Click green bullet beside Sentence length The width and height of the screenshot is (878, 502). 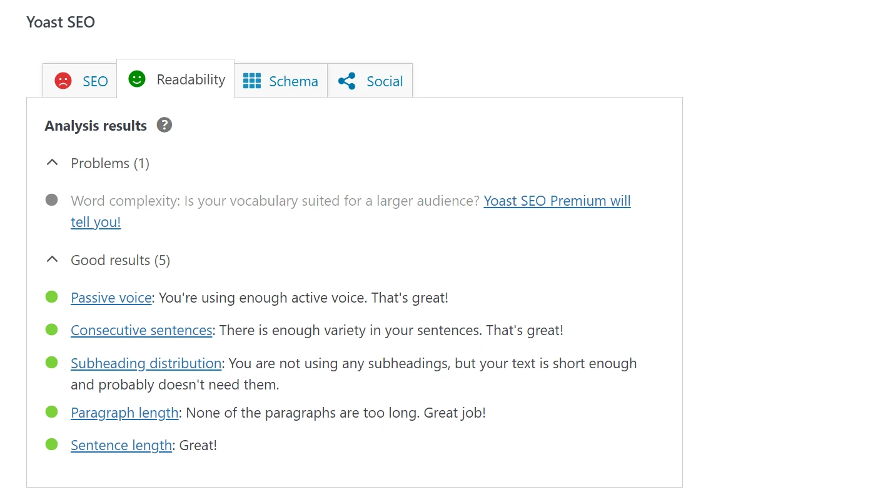click(x=52, y=444)
